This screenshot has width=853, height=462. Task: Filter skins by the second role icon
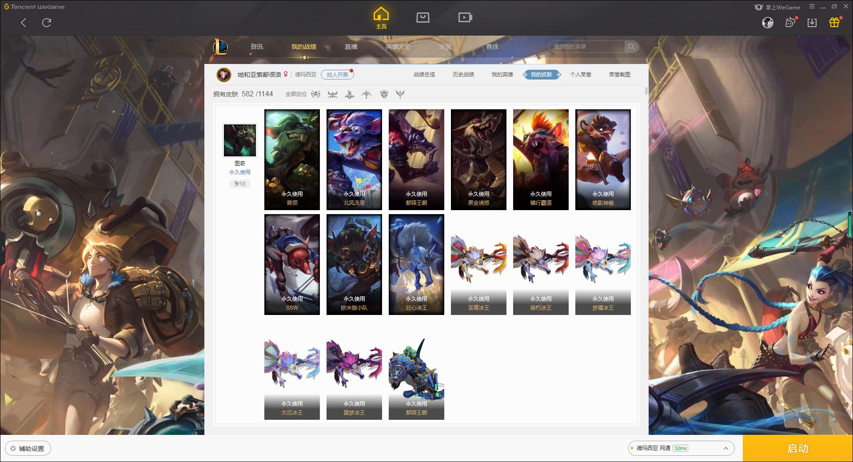332,94
